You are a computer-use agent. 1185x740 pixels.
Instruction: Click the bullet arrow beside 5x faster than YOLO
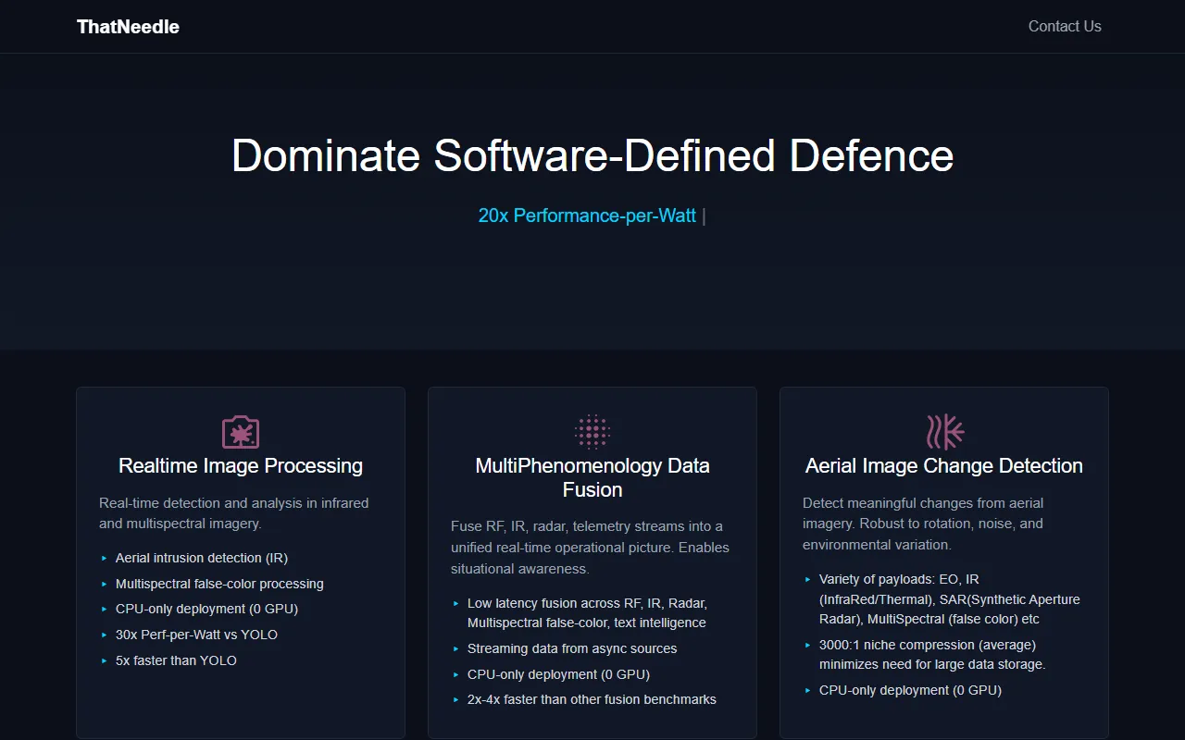[x=105, y=660]
